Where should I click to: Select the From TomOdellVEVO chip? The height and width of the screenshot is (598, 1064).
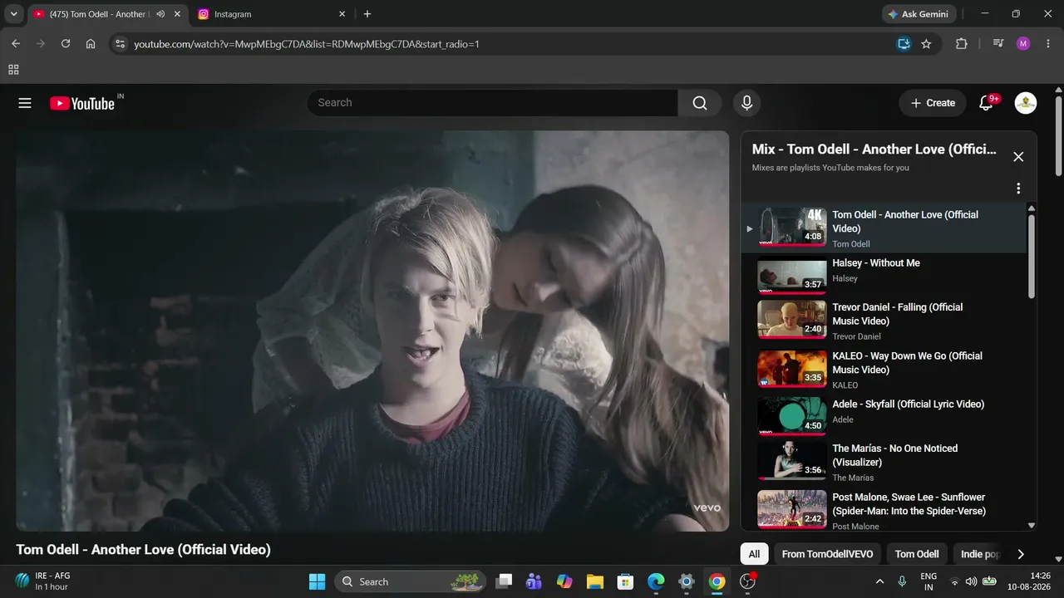827,554
